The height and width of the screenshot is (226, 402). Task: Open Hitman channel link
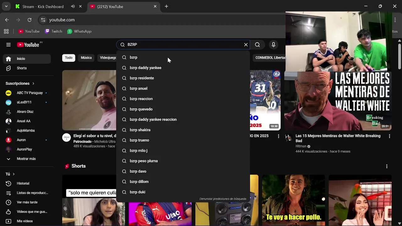(x=301, y=146)
